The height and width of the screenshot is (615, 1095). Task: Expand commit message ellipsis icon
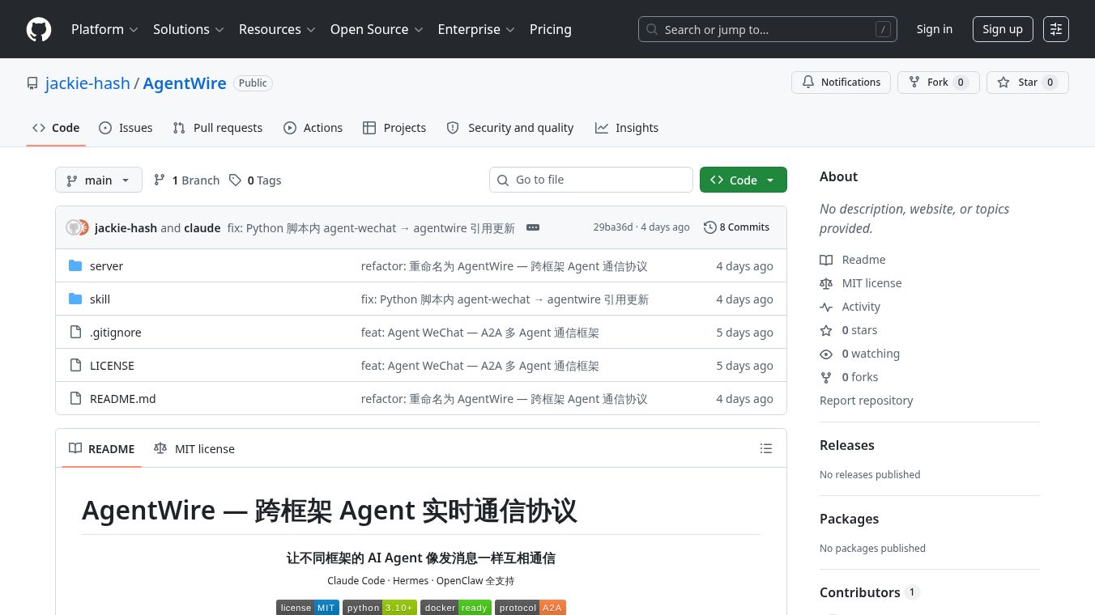click(533, 227)
